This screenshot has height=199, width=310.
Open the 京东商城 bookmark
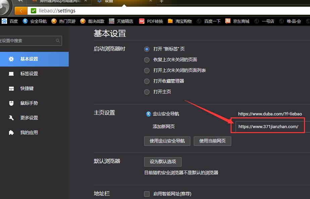click(237, 21)
